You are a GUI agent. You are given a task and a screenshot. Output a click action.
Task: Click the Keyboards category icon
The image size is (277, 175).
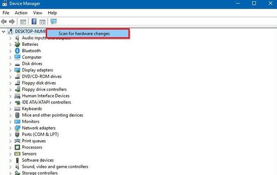18,109
